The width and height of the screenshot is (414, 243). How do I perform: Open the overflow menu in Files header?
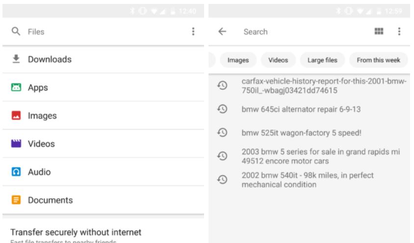[193, 31]
